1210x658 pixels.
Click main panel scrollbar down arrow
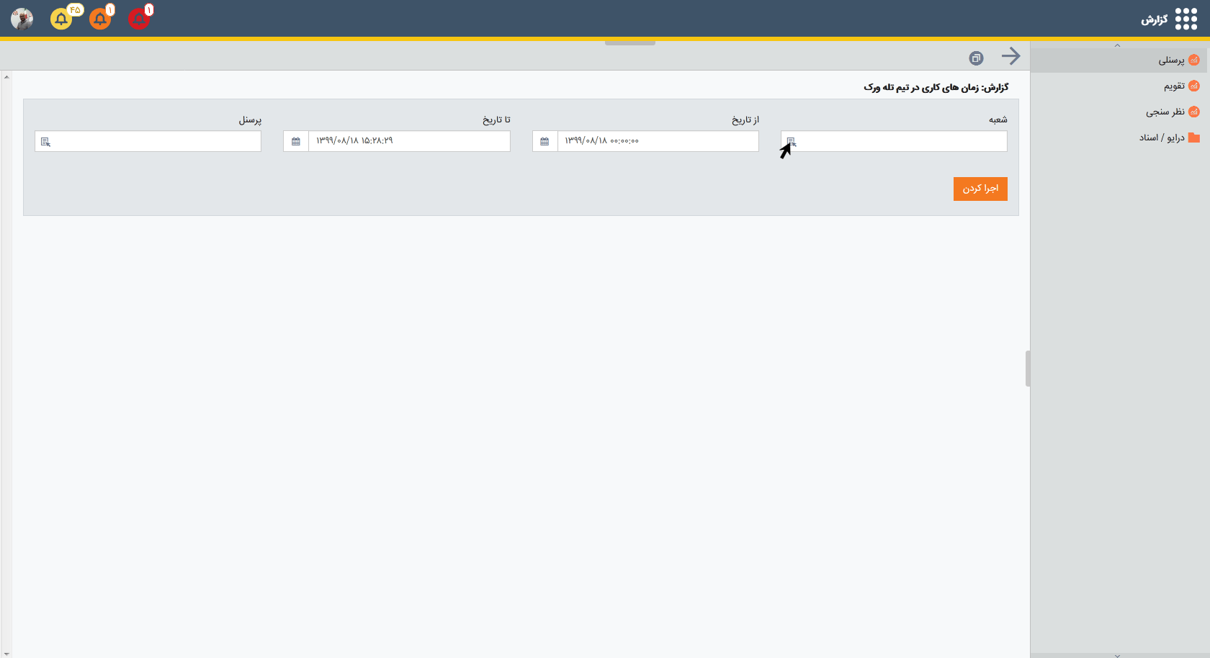coord(6,654)
